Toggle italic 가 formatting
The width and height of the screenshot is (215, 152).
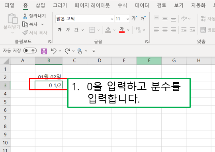68,30
